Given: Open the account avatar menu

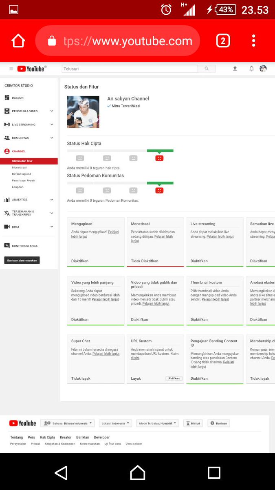Looking at the screenshot, I should (263, 69).
